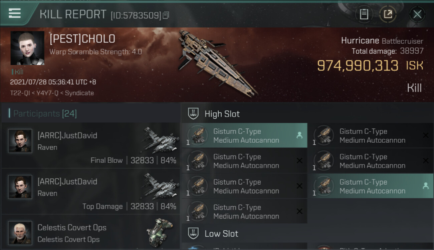Open the hamburger menu at top left
This screenshot has height=250, width=434.
14,13
